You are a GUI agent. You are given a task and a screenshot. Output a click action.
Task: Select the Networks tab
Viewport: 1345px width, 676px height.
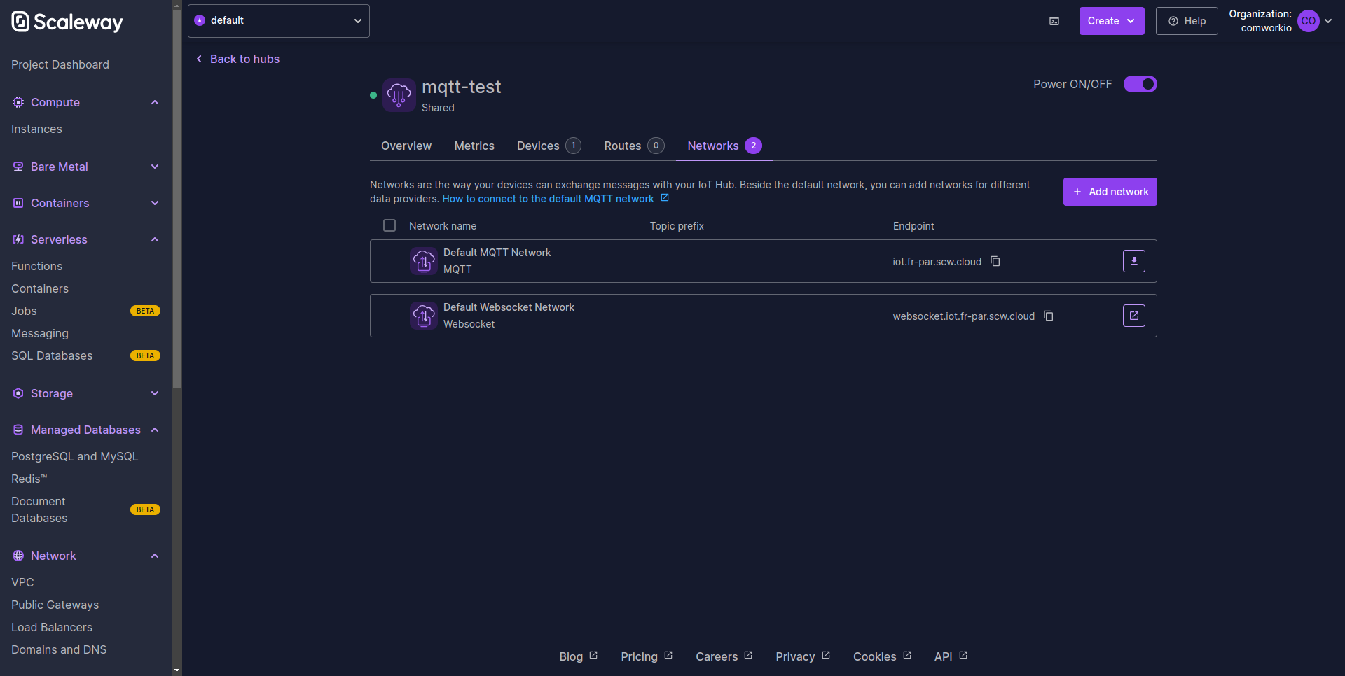coord(724,146)
